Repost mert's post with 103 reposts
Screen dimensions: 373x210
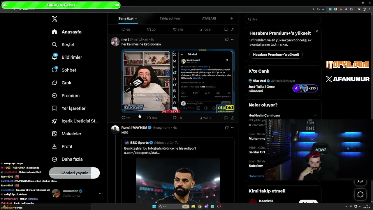152,118
